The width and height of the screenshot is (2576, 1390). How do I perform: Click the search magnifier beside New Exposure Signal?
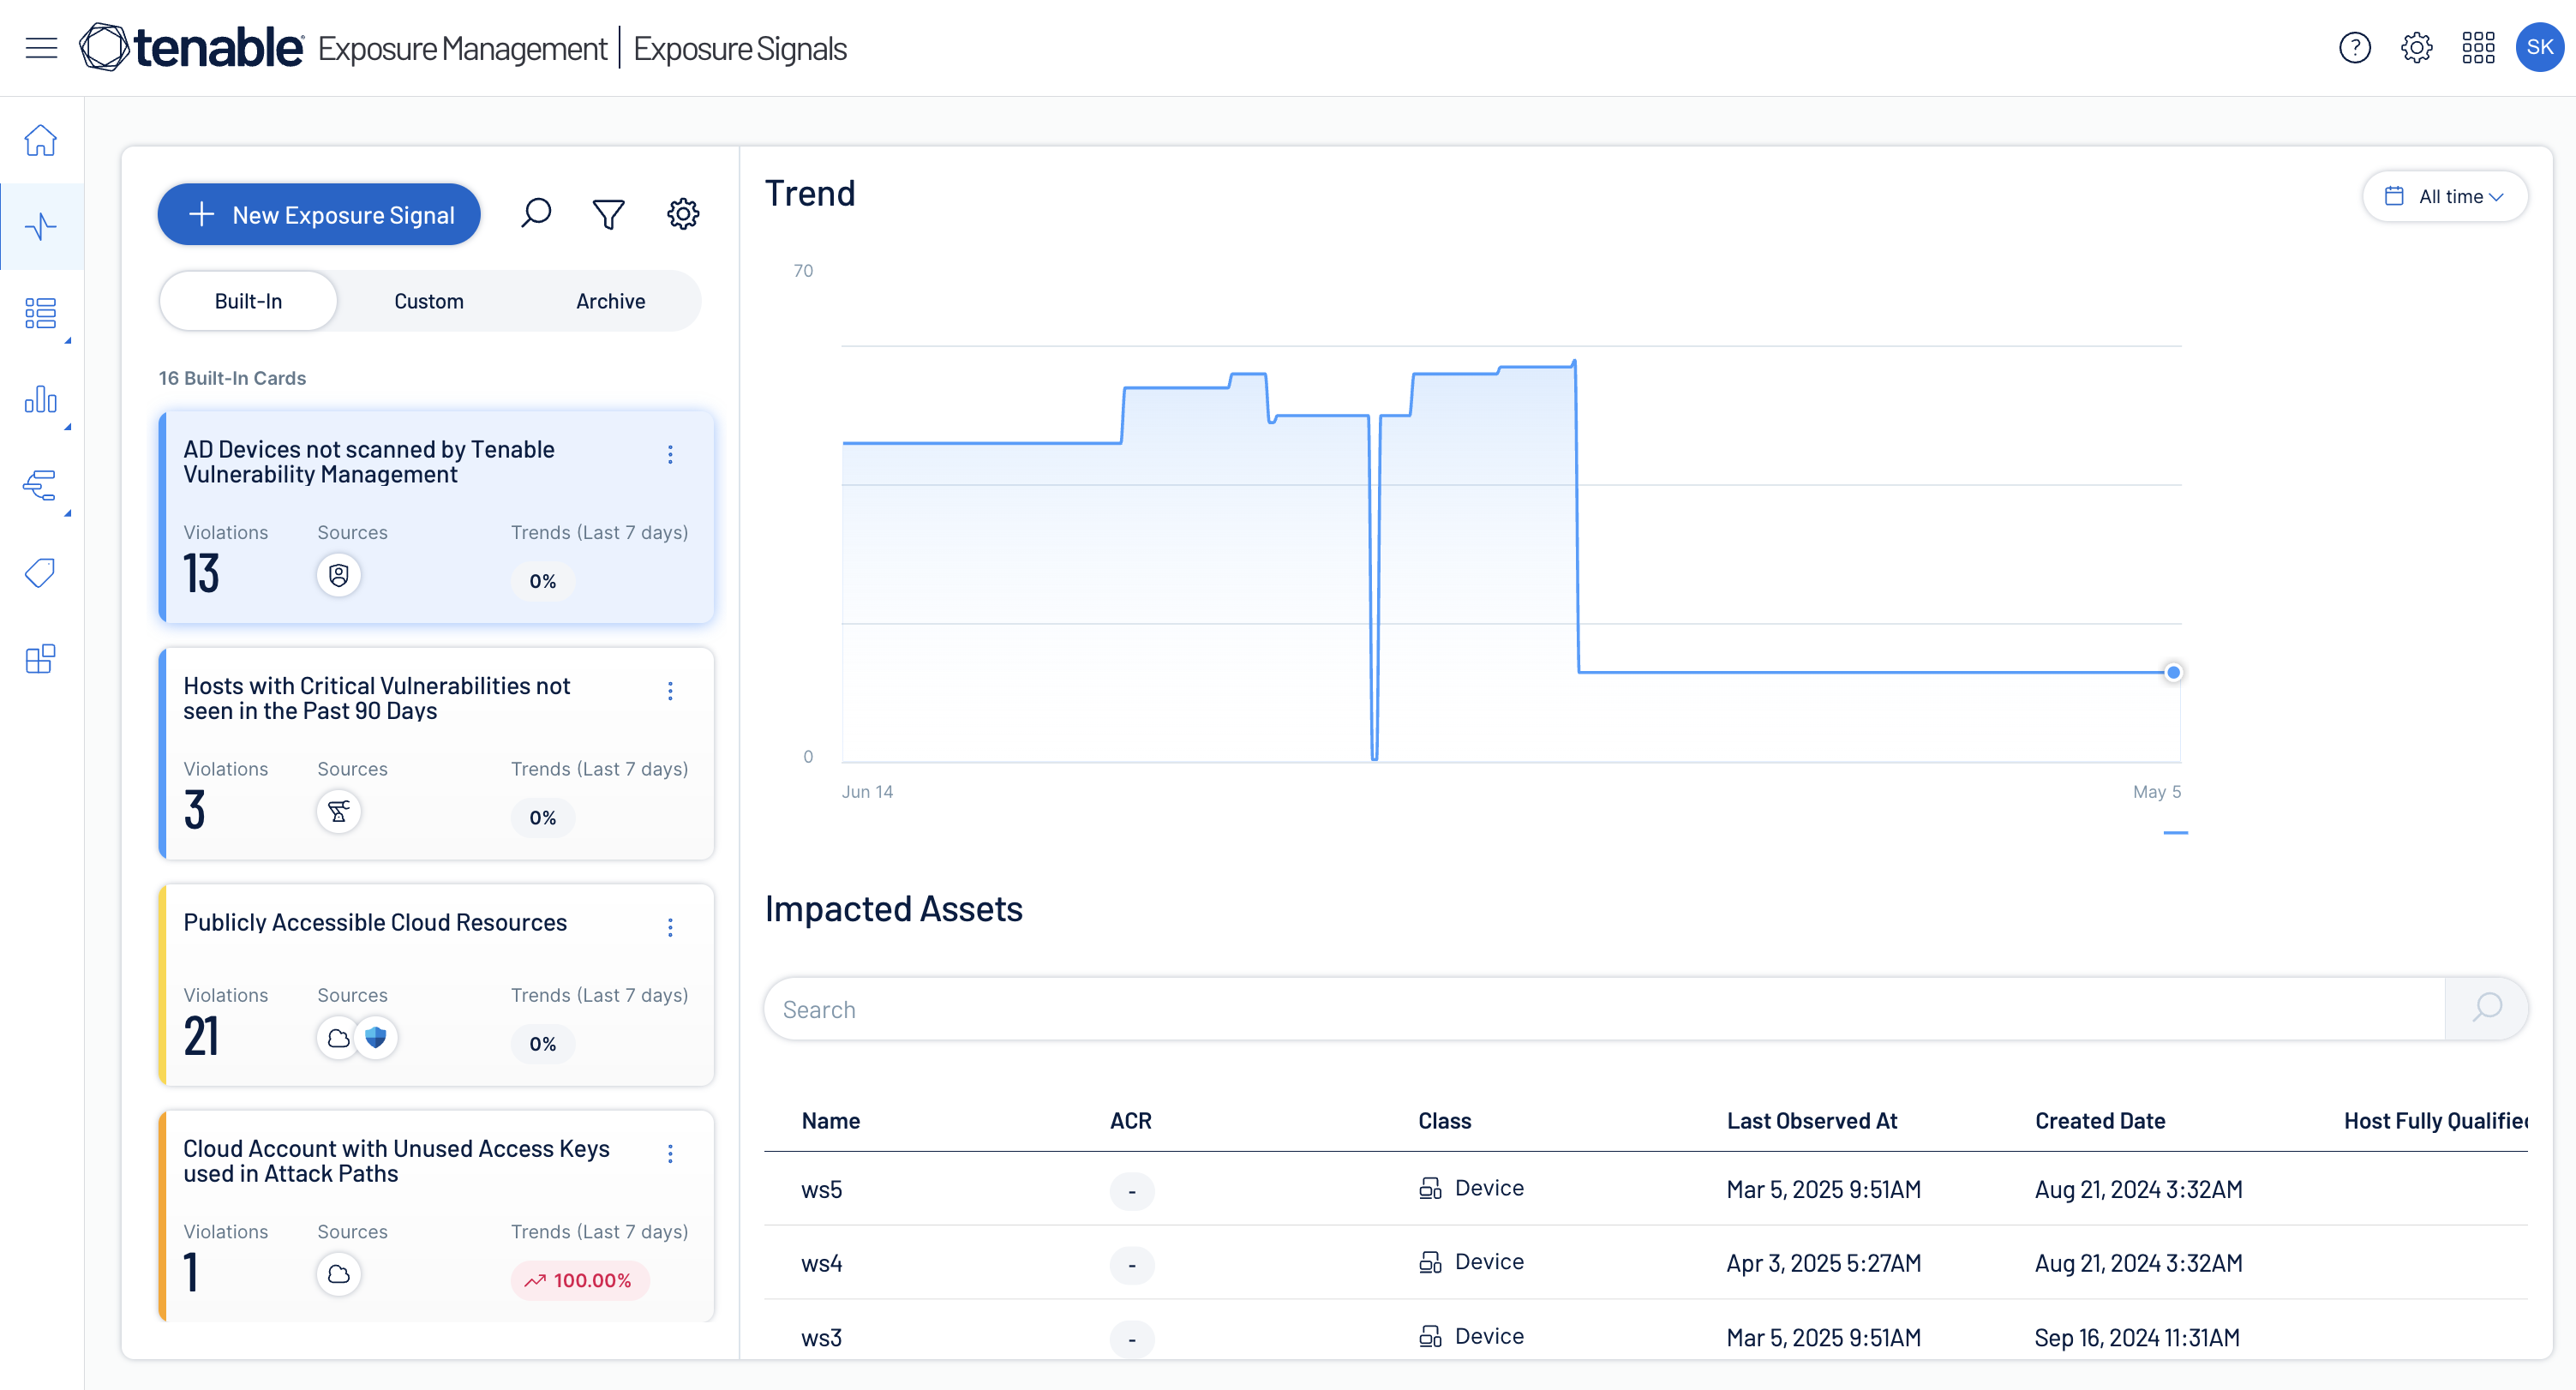pyautogui.click(x=536, y=213)
